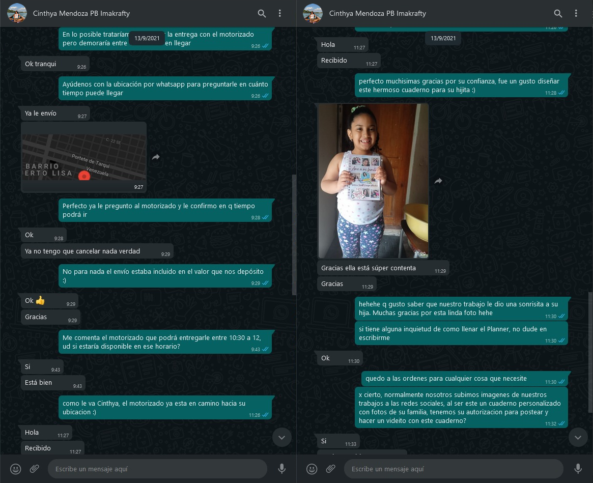Open the shared location map thumbnail
This screenshot has width=593, height=483.
click(83, 157)
